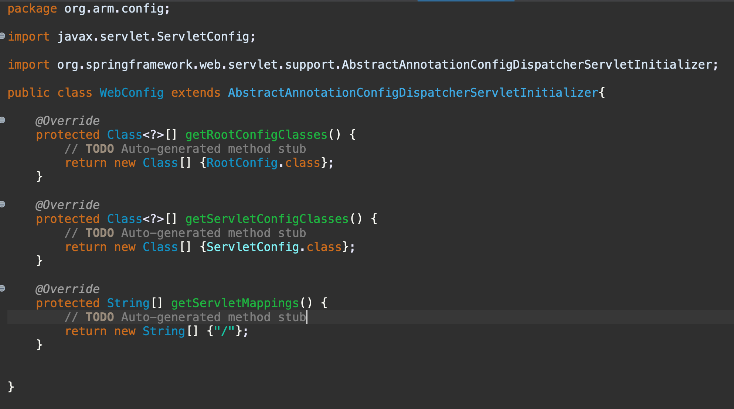734x409 pixels.
Task: Collapse the getServletMappings method fold marker
Action: pos(2,288)
